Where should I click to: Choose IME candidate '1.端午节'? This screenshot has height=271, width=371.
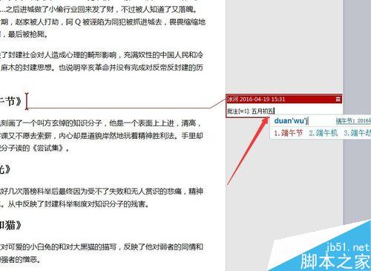coord(288,133)
